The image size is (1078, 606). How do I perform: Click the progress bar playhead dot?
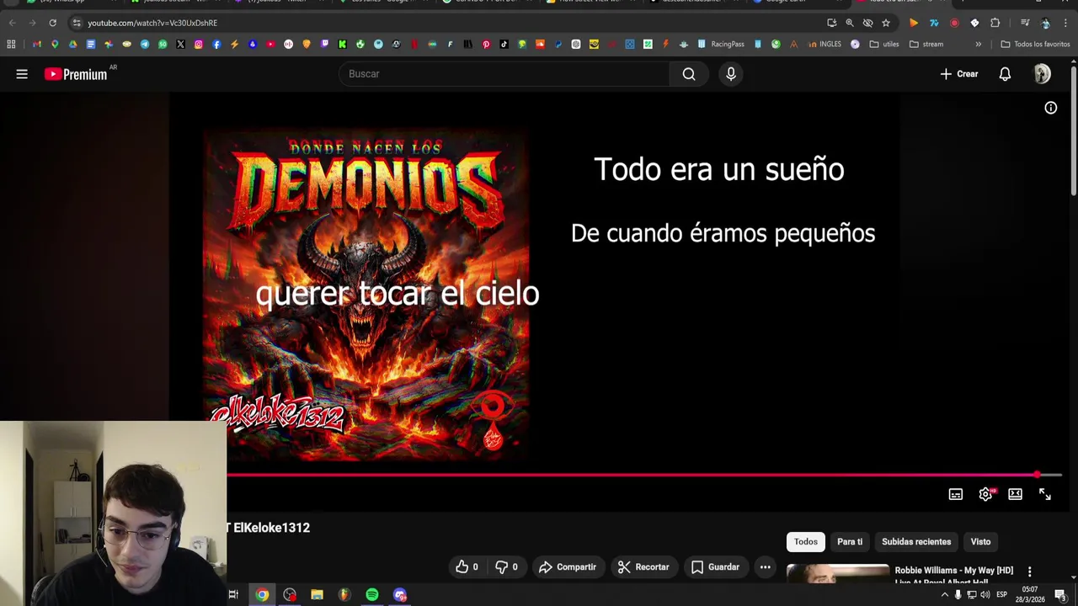pyautogui.click(x=1037, y=475)
